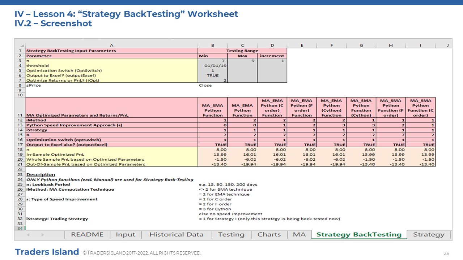Select column D header
Image resolution: width=463 pixels, height=260 pixels.
[272, 45]
